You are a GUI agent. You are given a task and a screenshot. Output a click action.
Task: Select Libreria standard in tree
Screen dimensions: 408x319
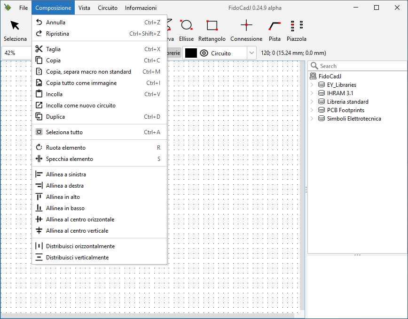pyautogui.click(x=347, y=102)
